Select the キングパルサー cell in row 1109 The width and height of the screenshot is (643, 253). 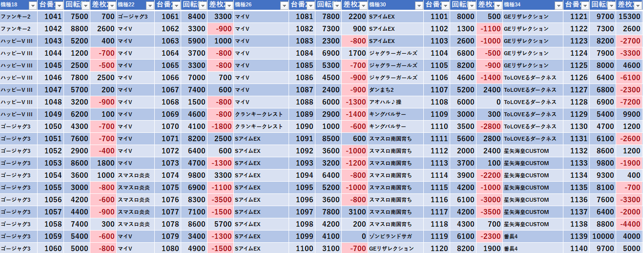pos(396,114)
